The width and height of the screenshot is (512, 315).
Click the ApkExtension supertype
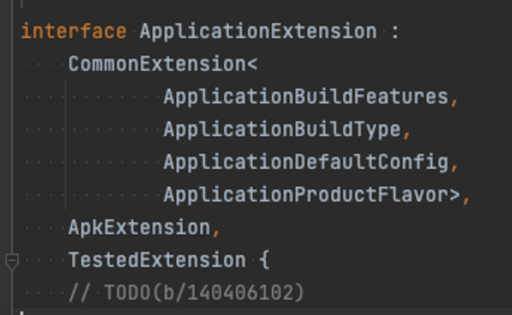(x=139, y=227)
